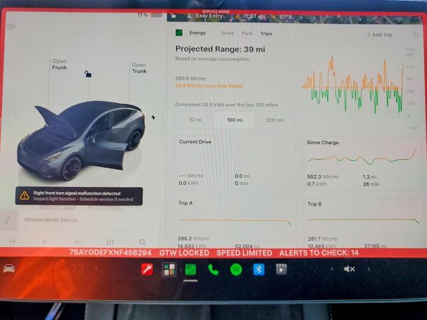
Task: Tap the ALERTS TO CHECK: 14 text
Action: point(319,253)
